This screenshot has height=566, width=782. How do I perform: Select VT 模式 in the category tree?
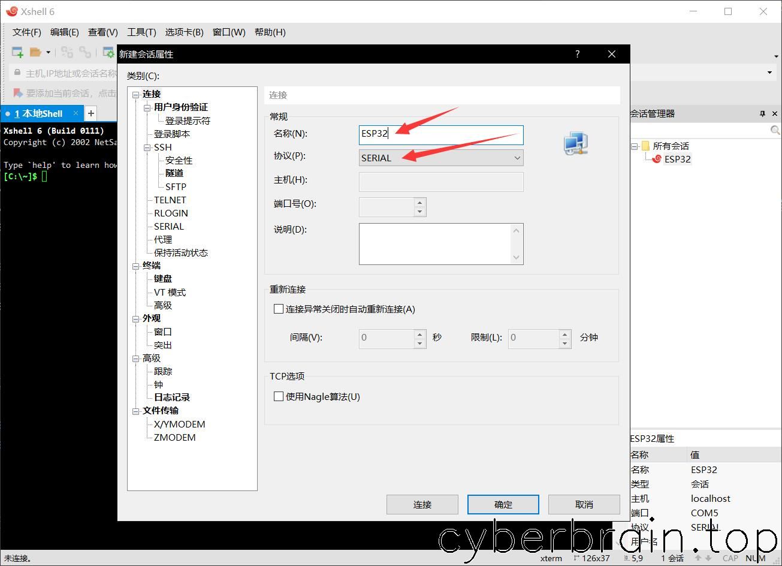click(x=170, y=292)
